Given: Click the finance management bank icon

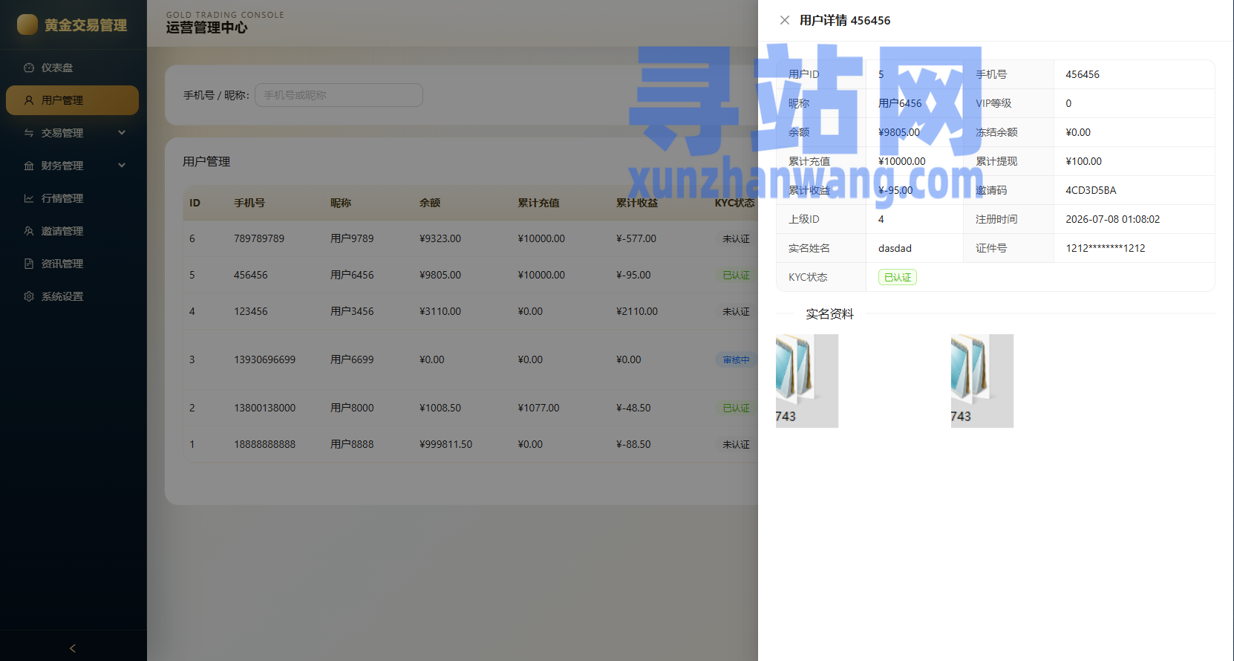Looking at the screenshot, I should pos(29,166).
